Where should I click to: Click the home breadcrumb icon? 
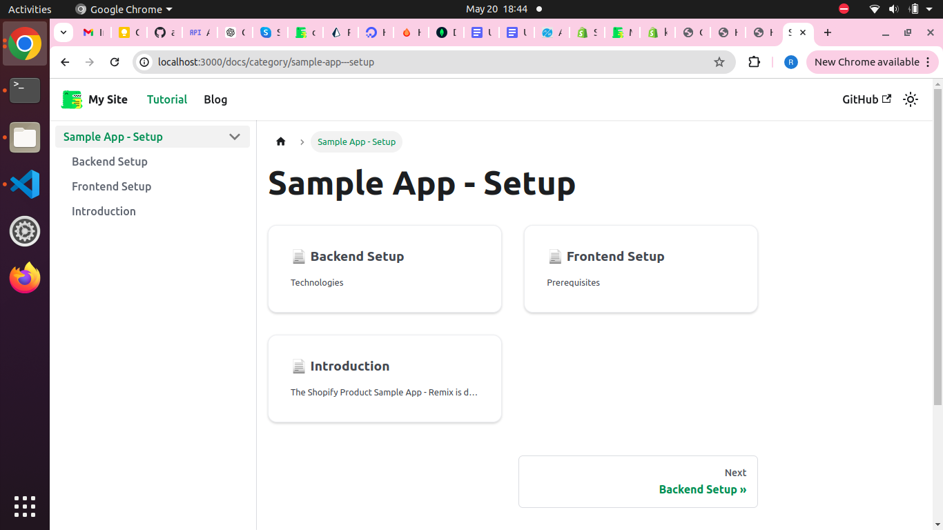(280, 141)
